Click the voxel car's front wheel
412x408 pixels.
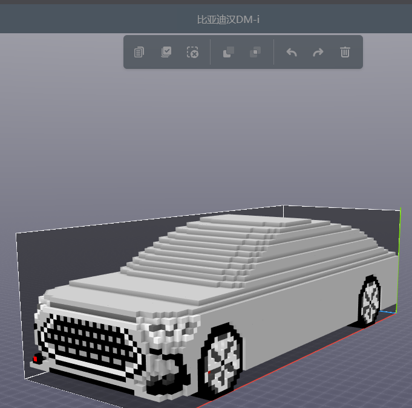221,361
